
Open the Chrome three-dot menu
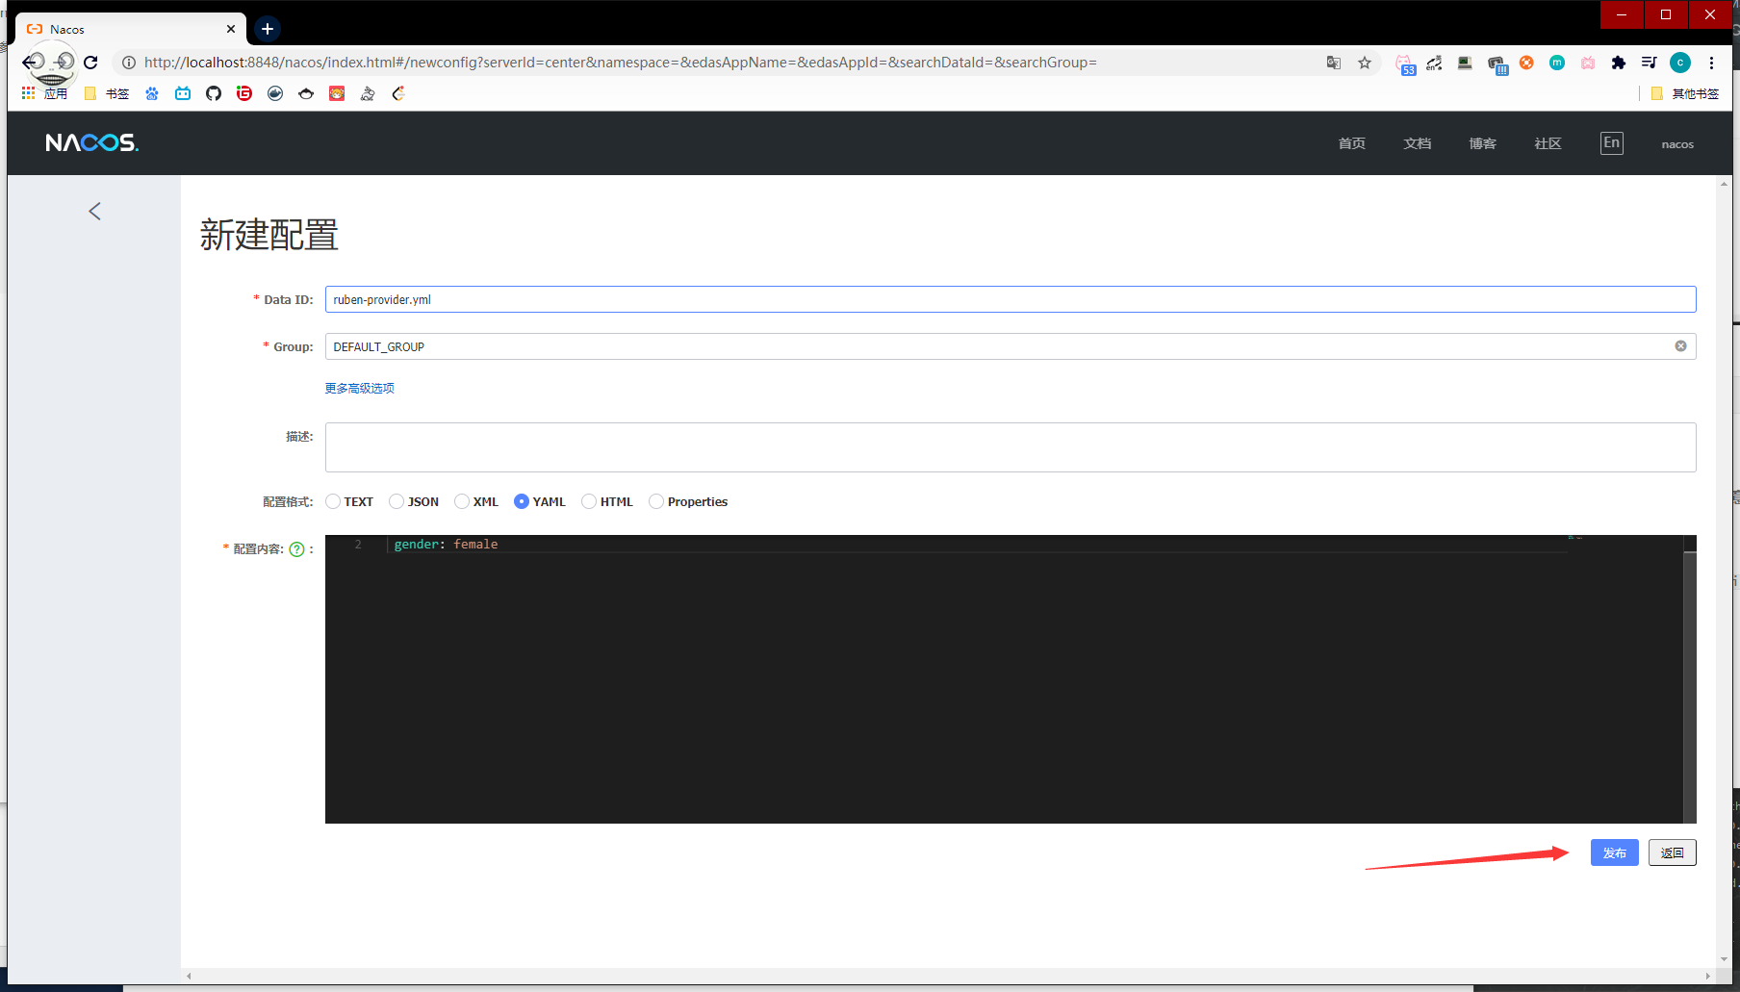click(1711, 63)
